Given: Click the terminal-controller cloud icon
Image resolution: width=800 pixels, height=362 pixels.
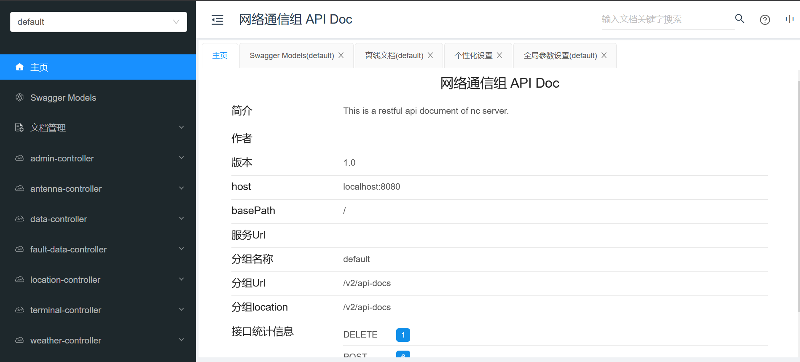Looking at the screenshot, I should (19, 310).
